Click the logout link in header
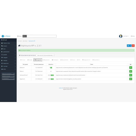 133,36
